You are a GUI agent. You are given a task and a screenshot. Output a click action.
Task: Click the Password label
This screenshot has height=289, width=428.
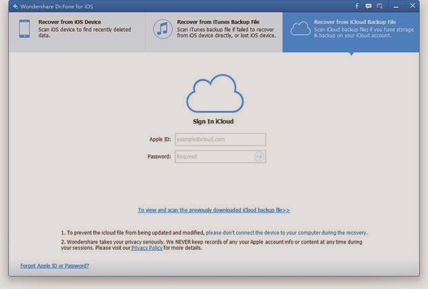(x=159, y=157)
